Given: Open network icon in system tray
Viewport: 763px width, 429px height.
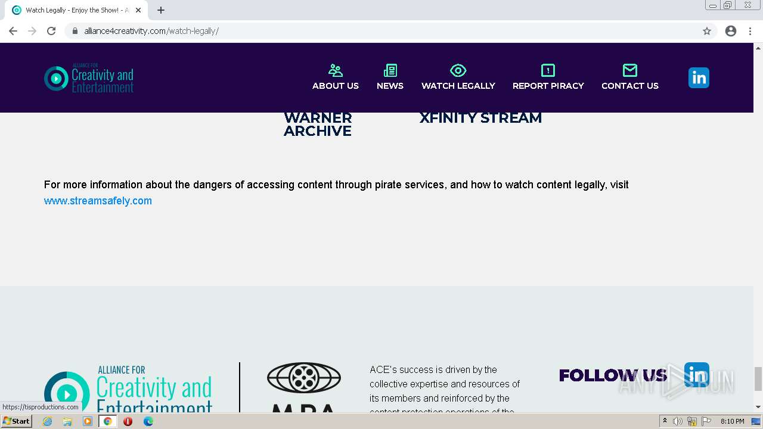Looking at the screenshot, I should 691,421.
